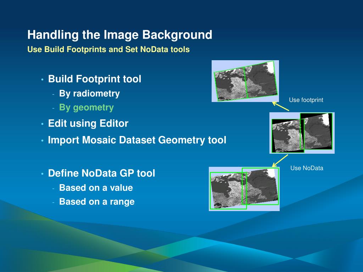Click the 'Based on a value' sub-bullet
This screenshot has height=272, width=363.
point(96,188)
